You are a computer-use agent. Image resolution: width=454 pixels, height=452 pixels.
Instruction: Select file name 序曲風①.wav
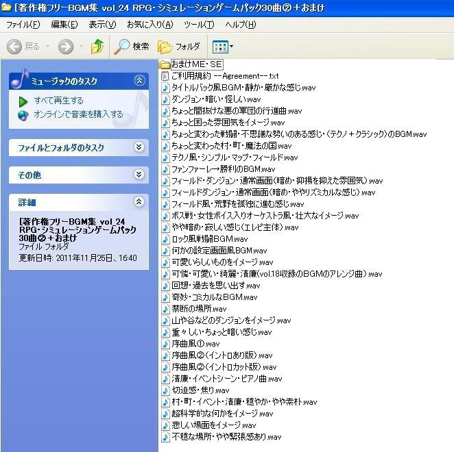(195, 344)
